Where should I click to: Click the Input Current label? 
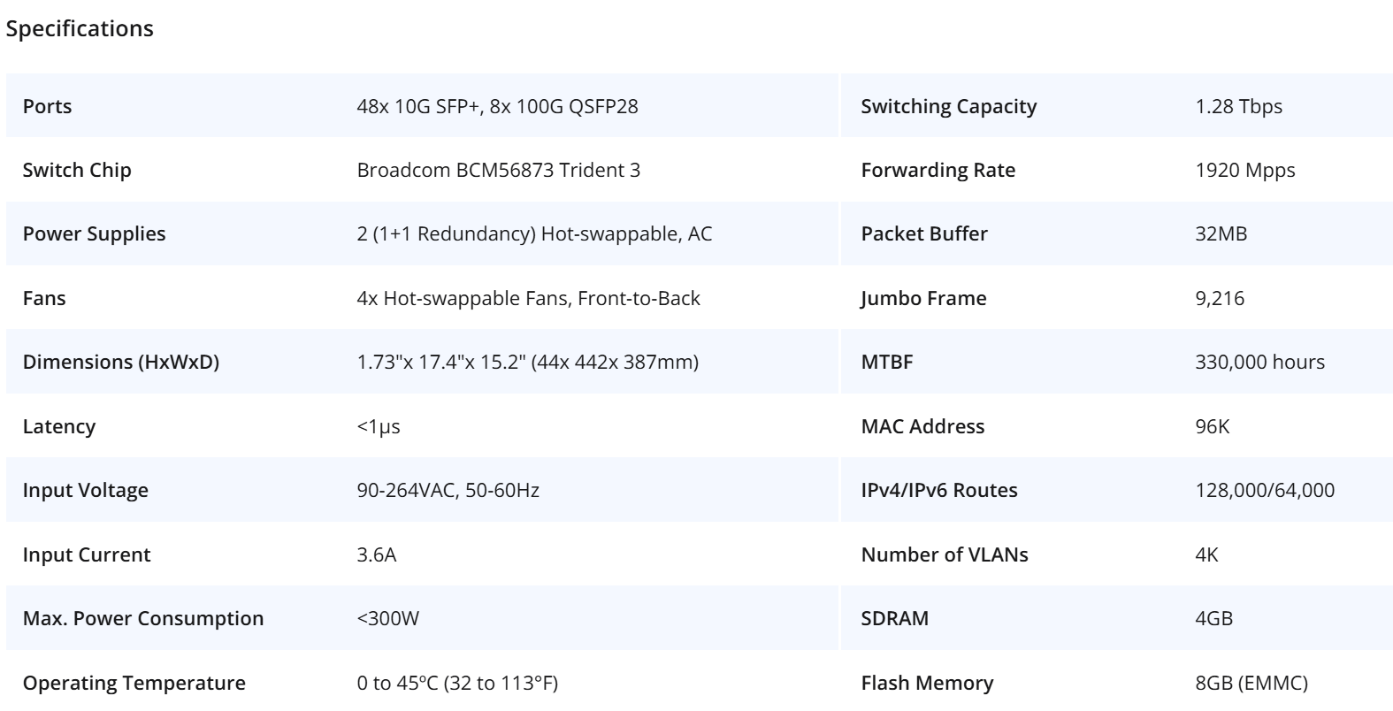87,554
